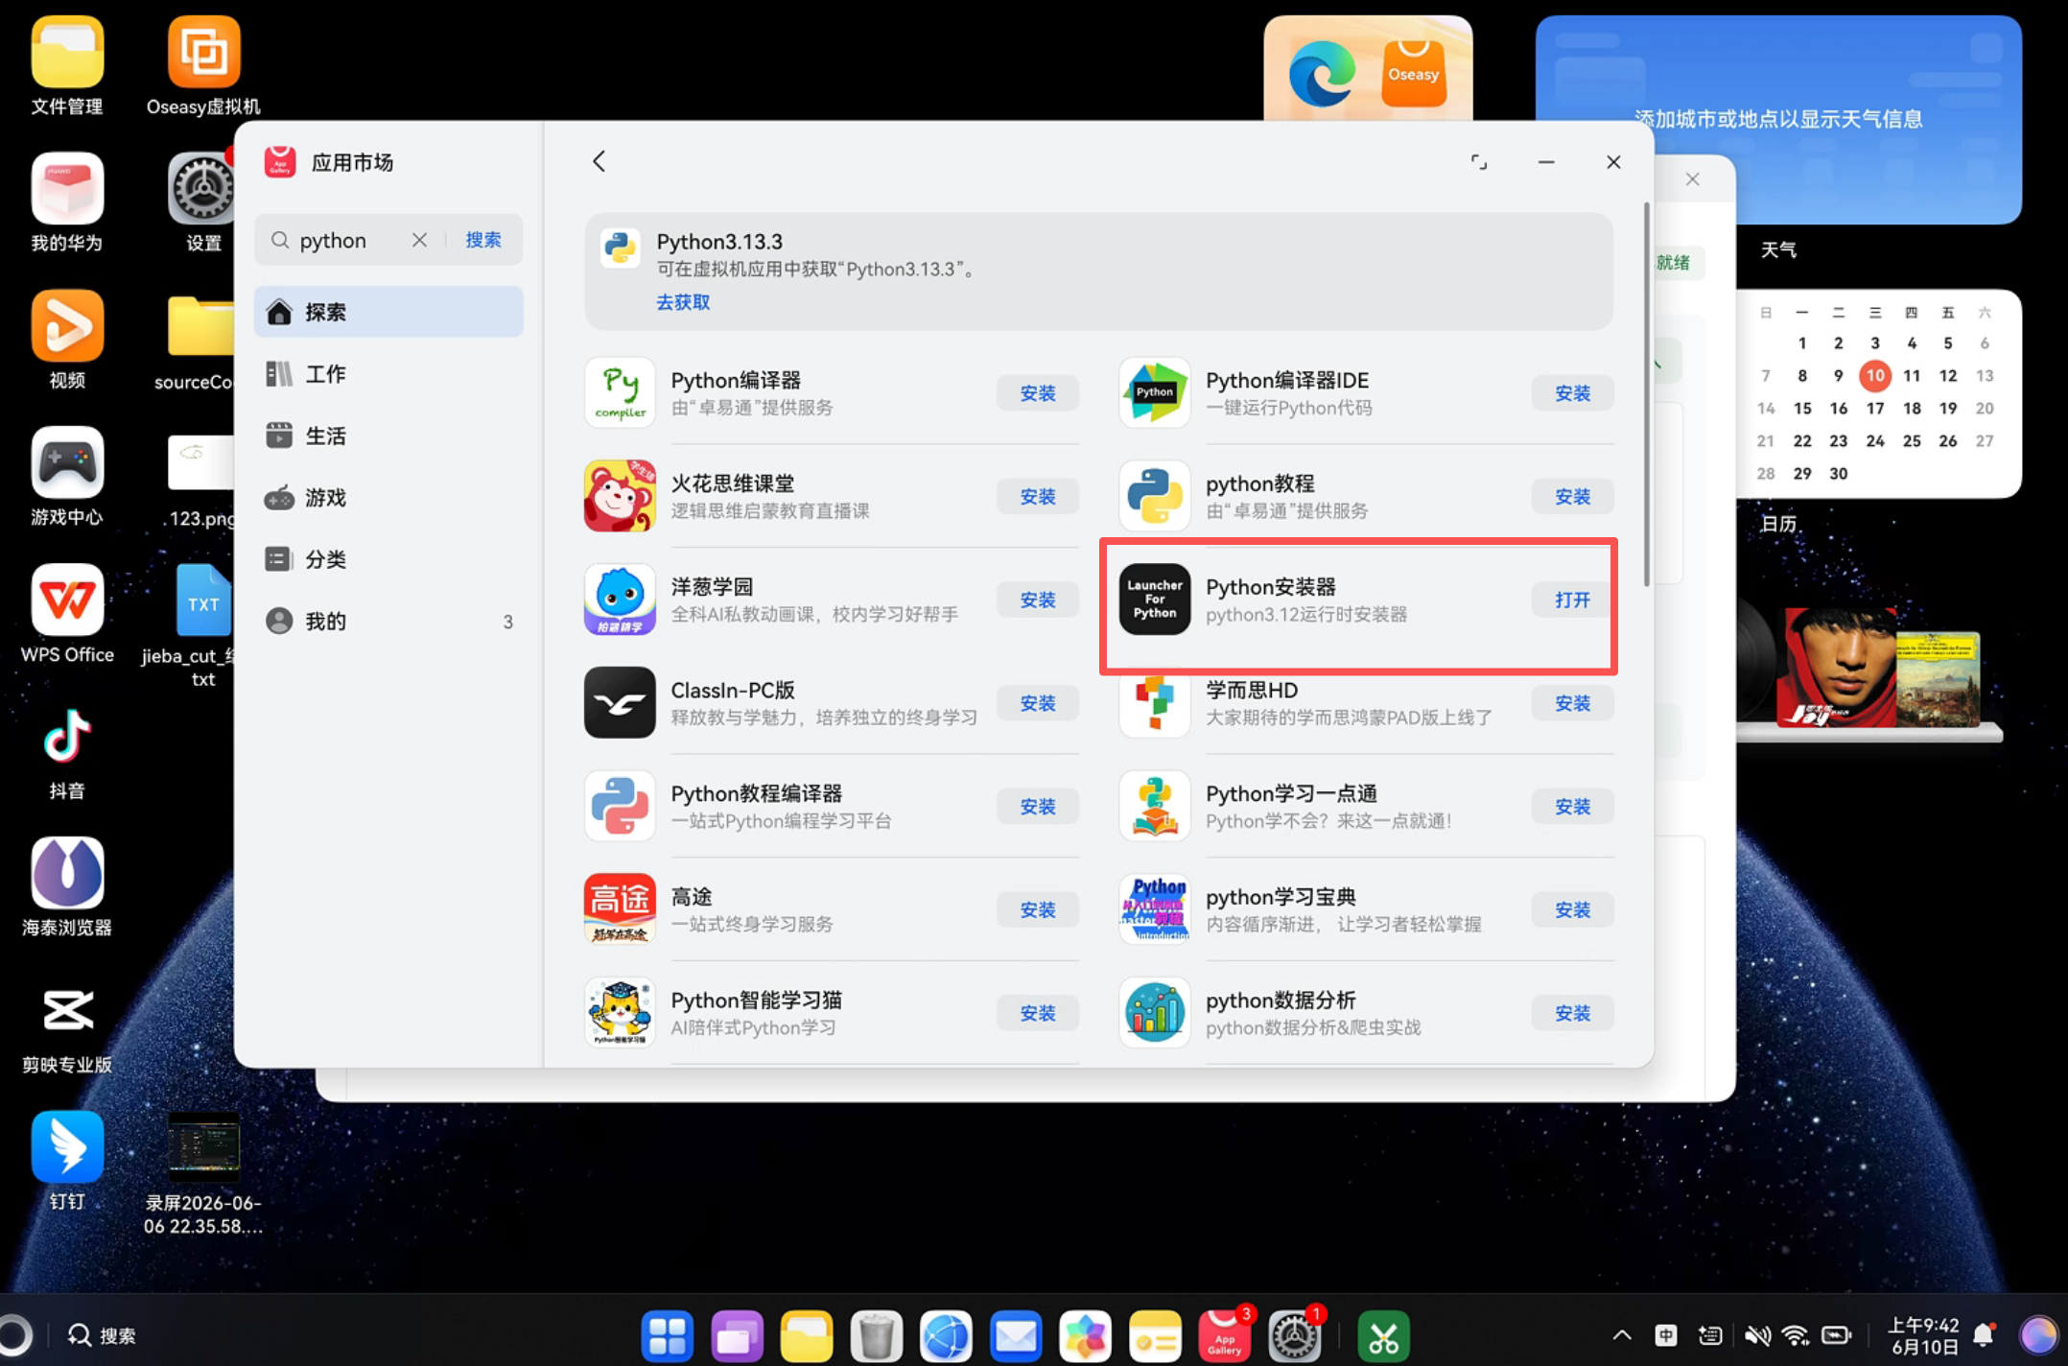This screenshot has width=2068, height=1366.
Task: Click the 应用市场 logo icon
Action: (280, 162)
